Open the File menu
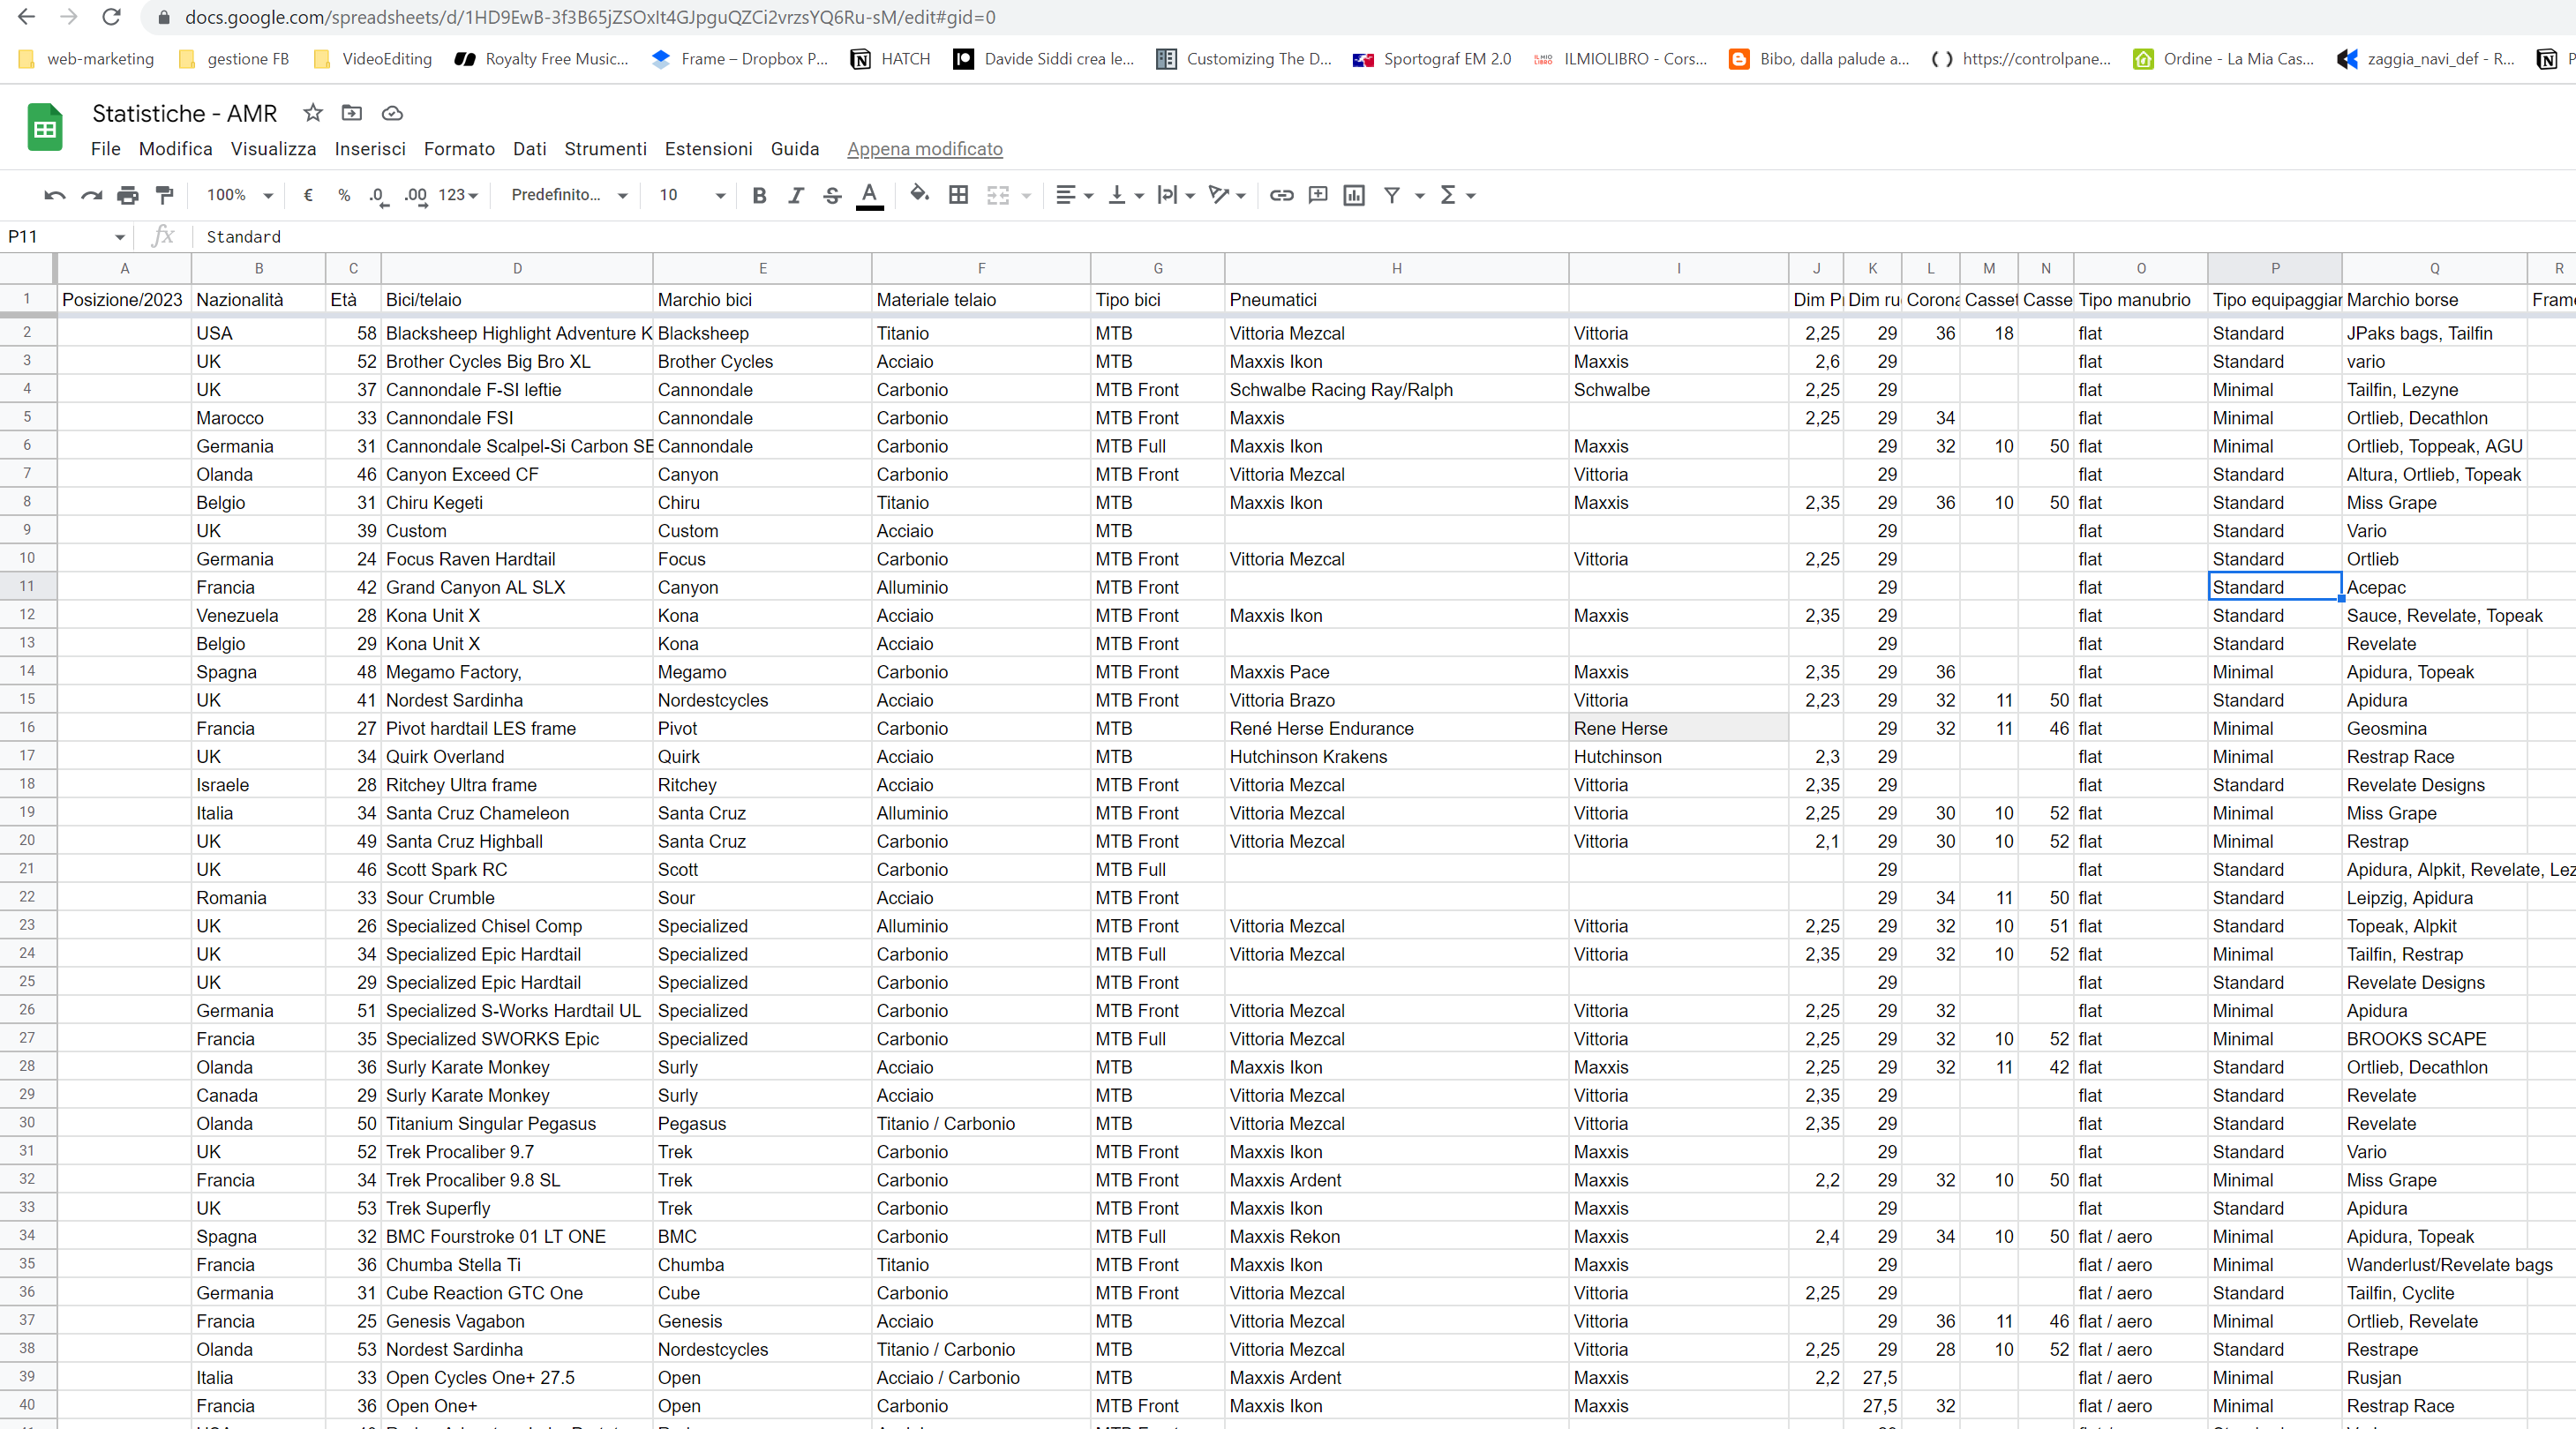Image resolution: width=2576 pixels, height=1429 pixels. (105, 149)
